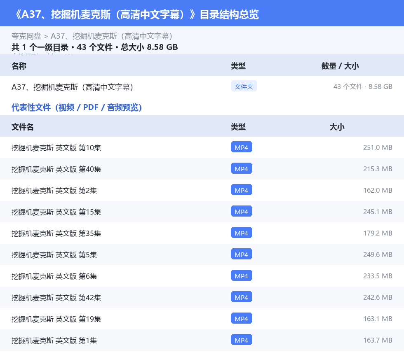
Task: Click the MP4 badge for 第5集
Action: click(x=242, y=254)
